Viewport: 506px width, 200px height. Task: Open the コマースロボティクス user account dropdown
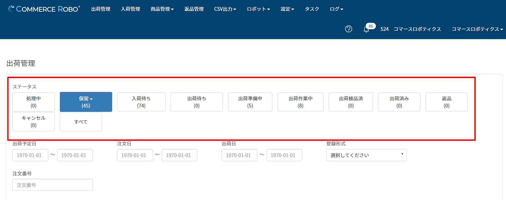[x=477, y=29]
